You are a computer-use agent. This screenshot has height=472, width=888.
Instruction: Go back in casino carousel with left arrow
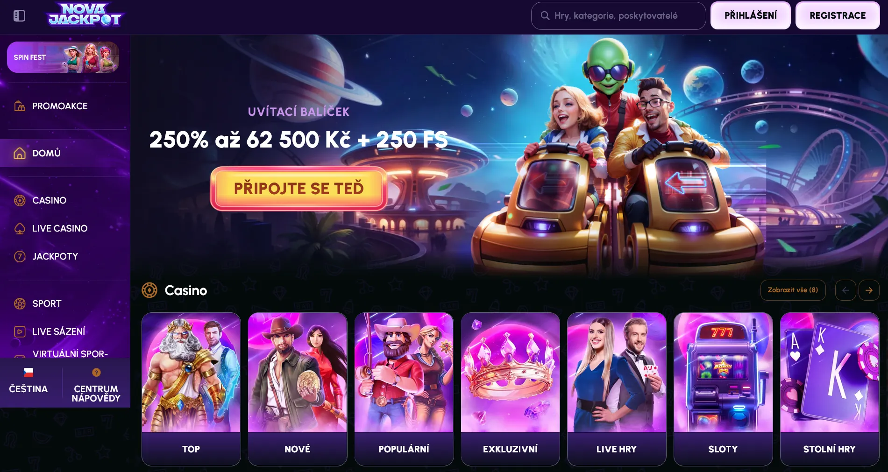845,290
